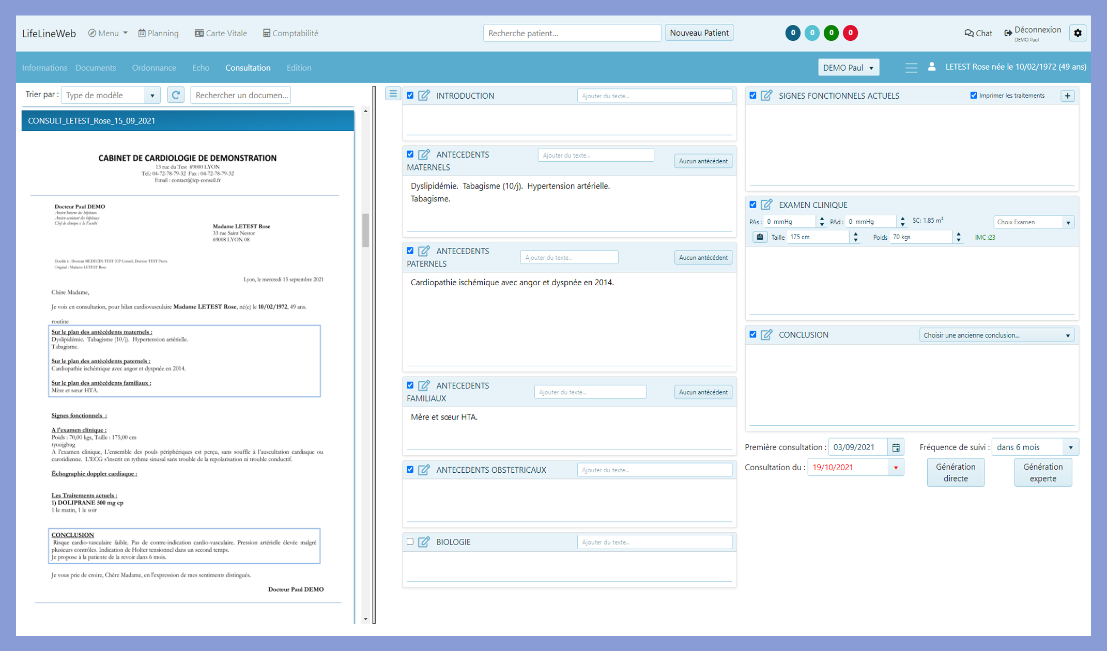Click Aucun antécédent for ANTECEDENTS FAMILIAUX

click(x=703, y=392)
